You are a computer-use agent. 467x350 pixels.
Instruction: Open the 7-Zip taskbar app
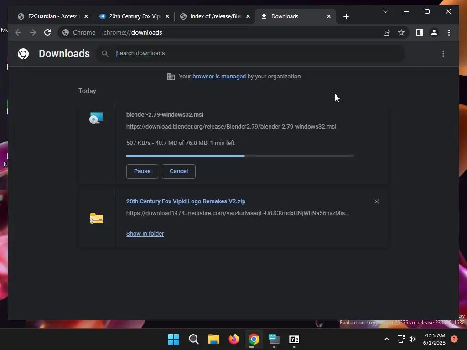click(x=294, y=339)
